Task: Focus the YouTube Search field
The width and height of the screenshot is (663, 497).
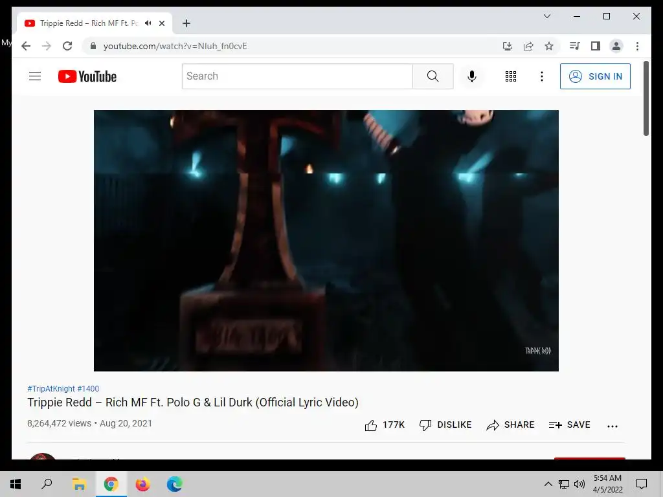Action: coord(297,76)
